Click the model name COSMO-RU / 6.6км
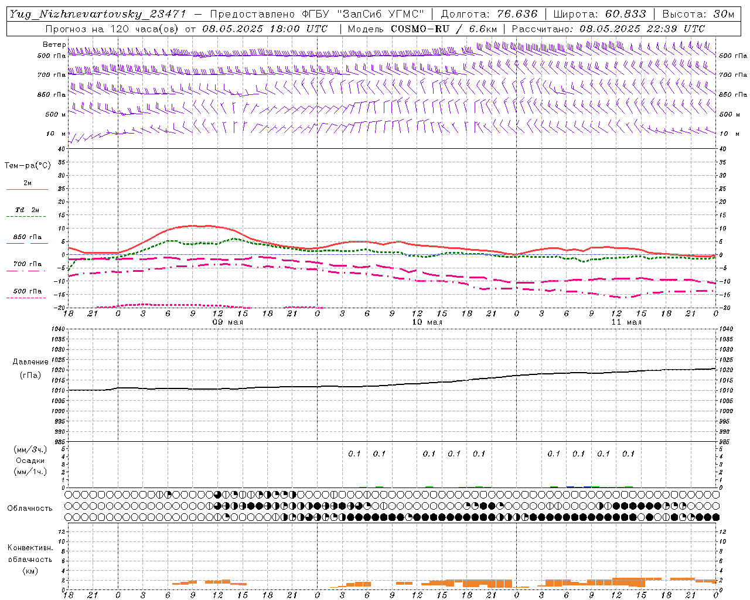Viewport: 750px width, 600px height. 444,29
